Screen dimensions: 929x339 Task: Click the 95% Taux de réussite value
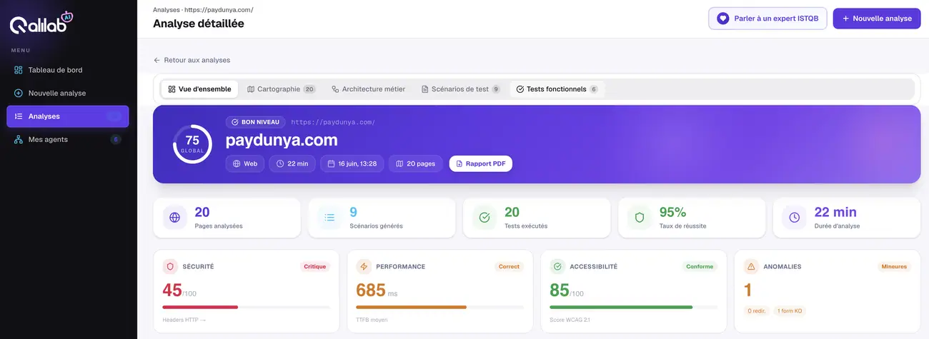coord(672,212)
